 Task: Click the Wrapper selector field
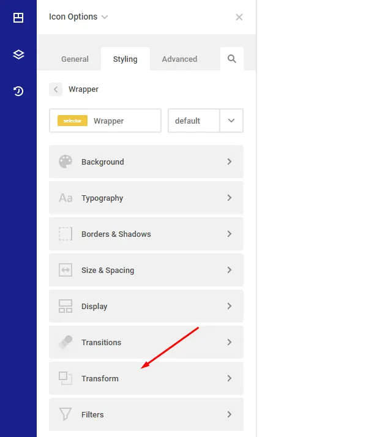105,121
